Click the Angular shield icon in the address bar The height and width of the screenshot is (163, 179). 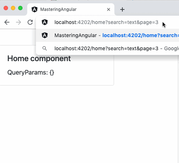click(45, 22)
